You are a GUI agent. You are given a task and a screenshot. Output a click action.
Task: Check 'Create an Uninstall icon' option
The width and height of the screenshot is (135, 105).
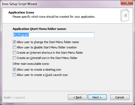coord(14,58)
